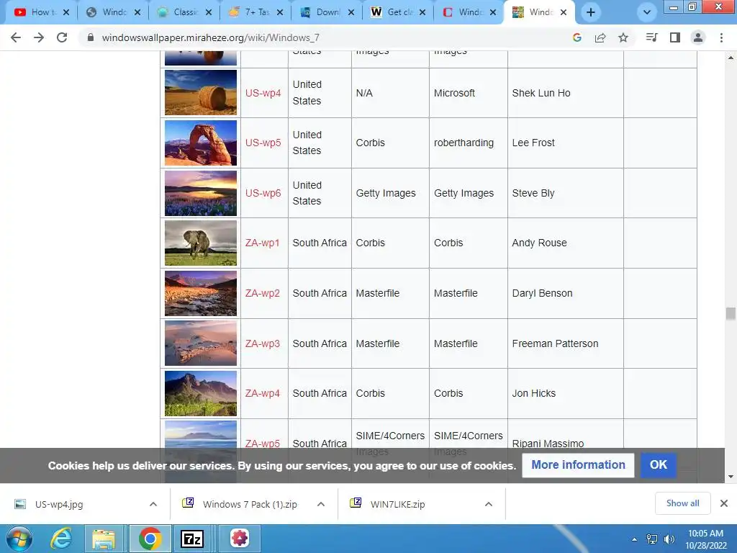The height and width of the screenshot is (553, 737).
Task: Launch Internet Explorer from the taskbar
Action: pos(61,539)
